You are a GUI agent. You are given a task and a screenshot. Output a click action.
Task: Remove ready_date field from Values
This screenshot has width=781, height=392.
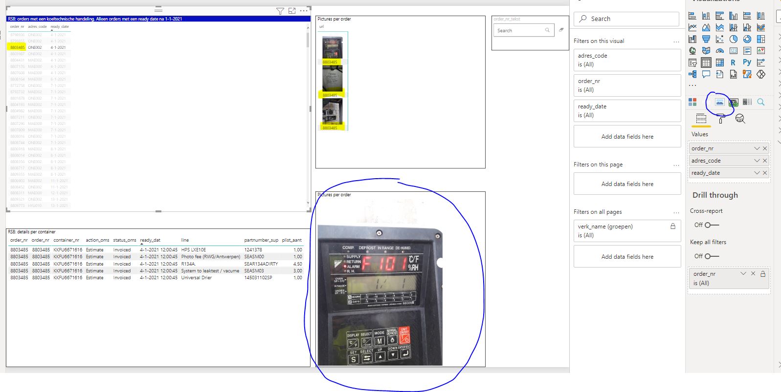[765, 173]
